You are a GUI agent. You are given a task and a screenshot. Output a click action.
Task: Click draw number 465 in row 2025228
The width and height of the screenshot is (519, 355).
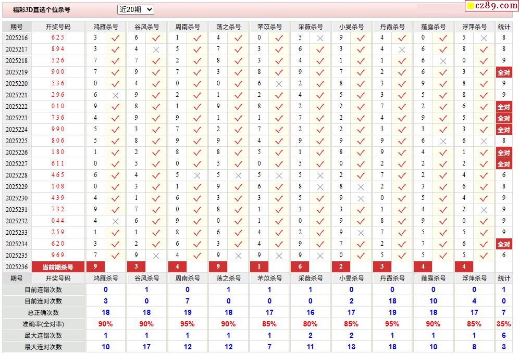tap(58, 175)
